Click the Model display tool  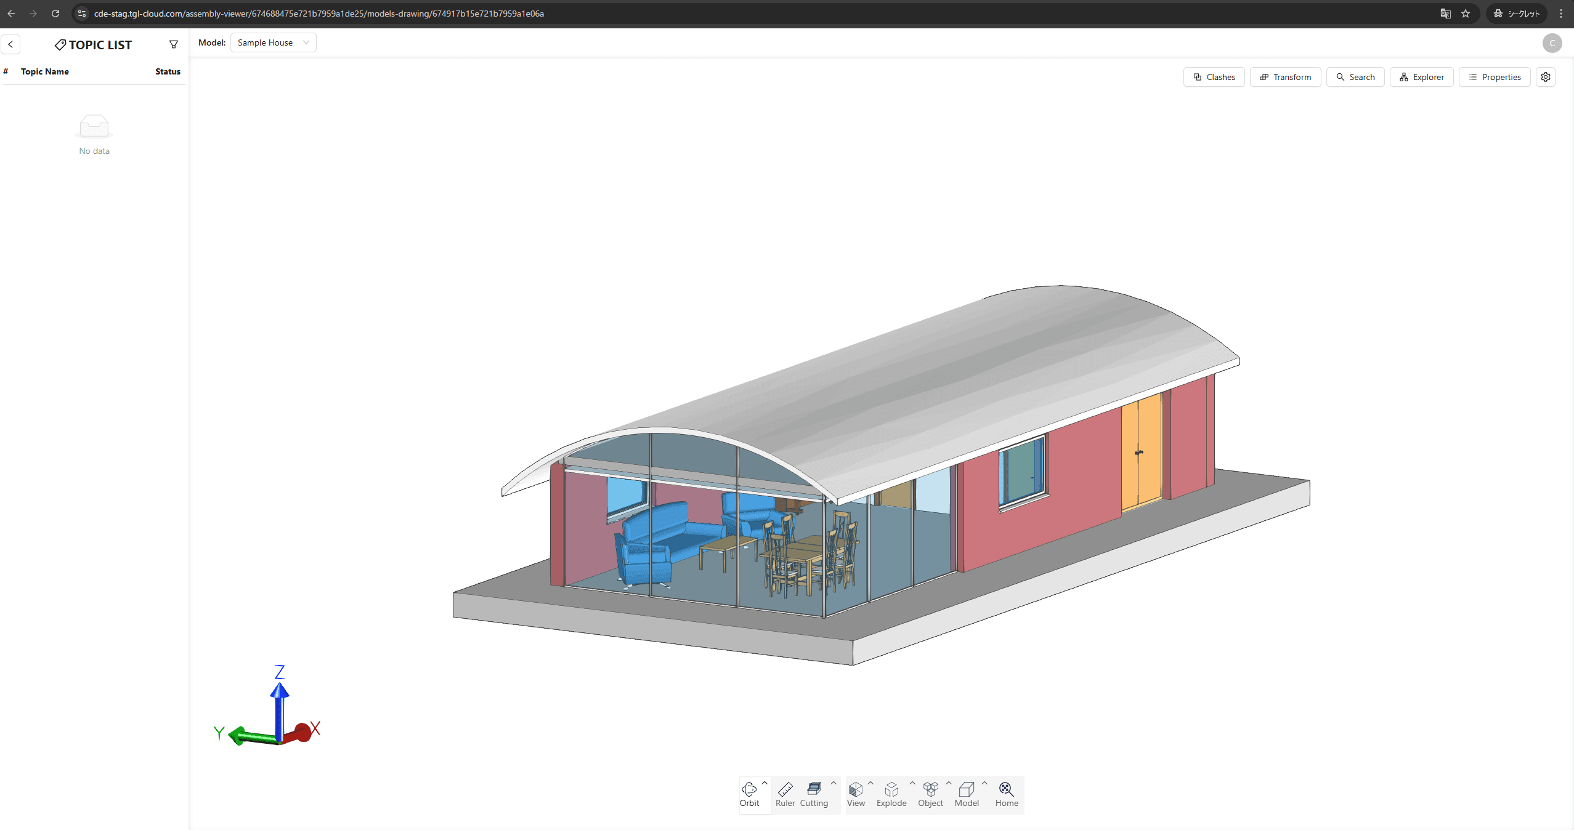tap(967, 794)
